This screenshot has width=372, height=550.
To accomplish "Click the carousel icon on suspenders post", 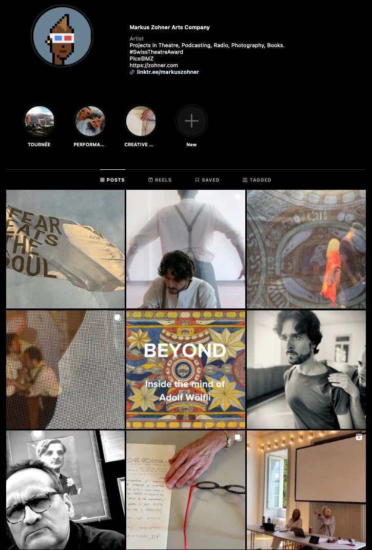I will click(x=238, y=197).
